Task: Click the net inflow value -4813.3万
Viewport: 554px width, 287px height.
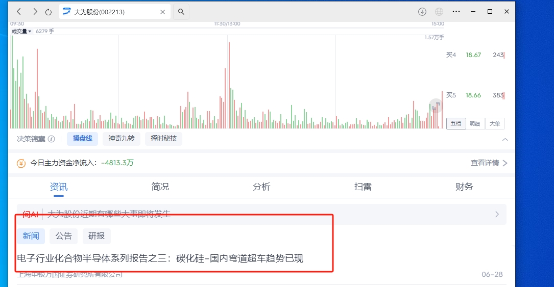Action: pos(117,163)
